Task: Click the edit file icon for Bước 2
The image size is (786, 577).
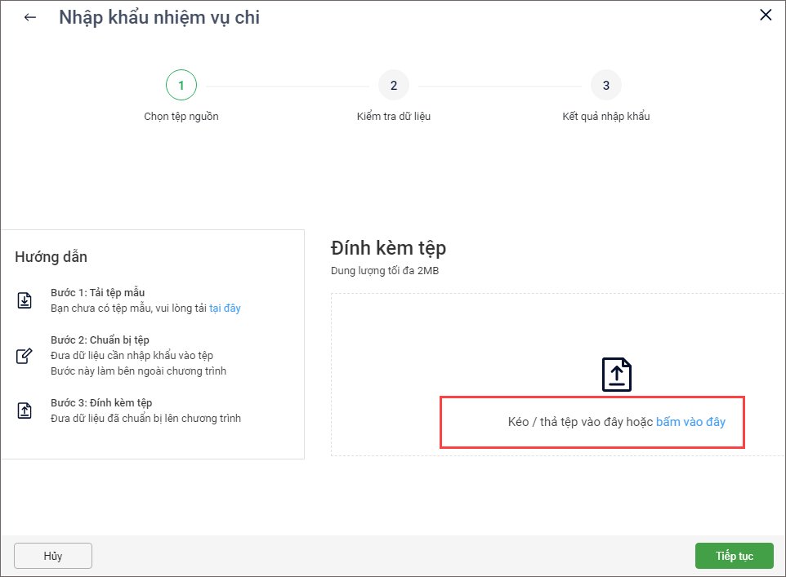Action: coord(25,356)
